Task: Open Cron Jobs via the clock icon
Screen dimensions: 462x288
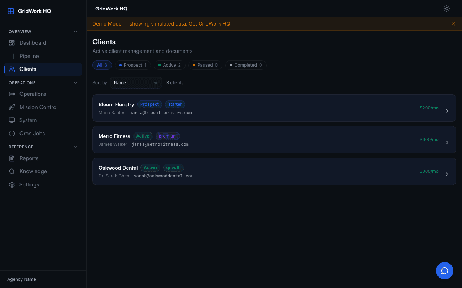Action: click(12, 133)
